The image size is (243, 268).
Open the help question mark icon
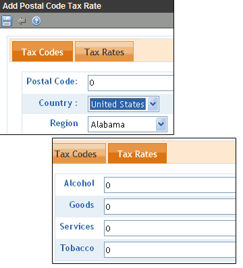(36, 21)
